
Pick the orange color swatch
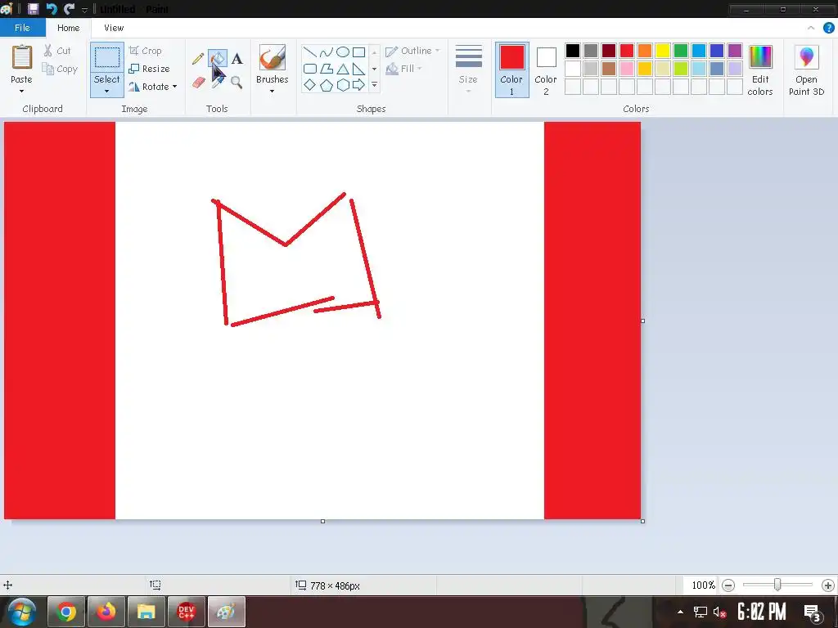[645, 51]
